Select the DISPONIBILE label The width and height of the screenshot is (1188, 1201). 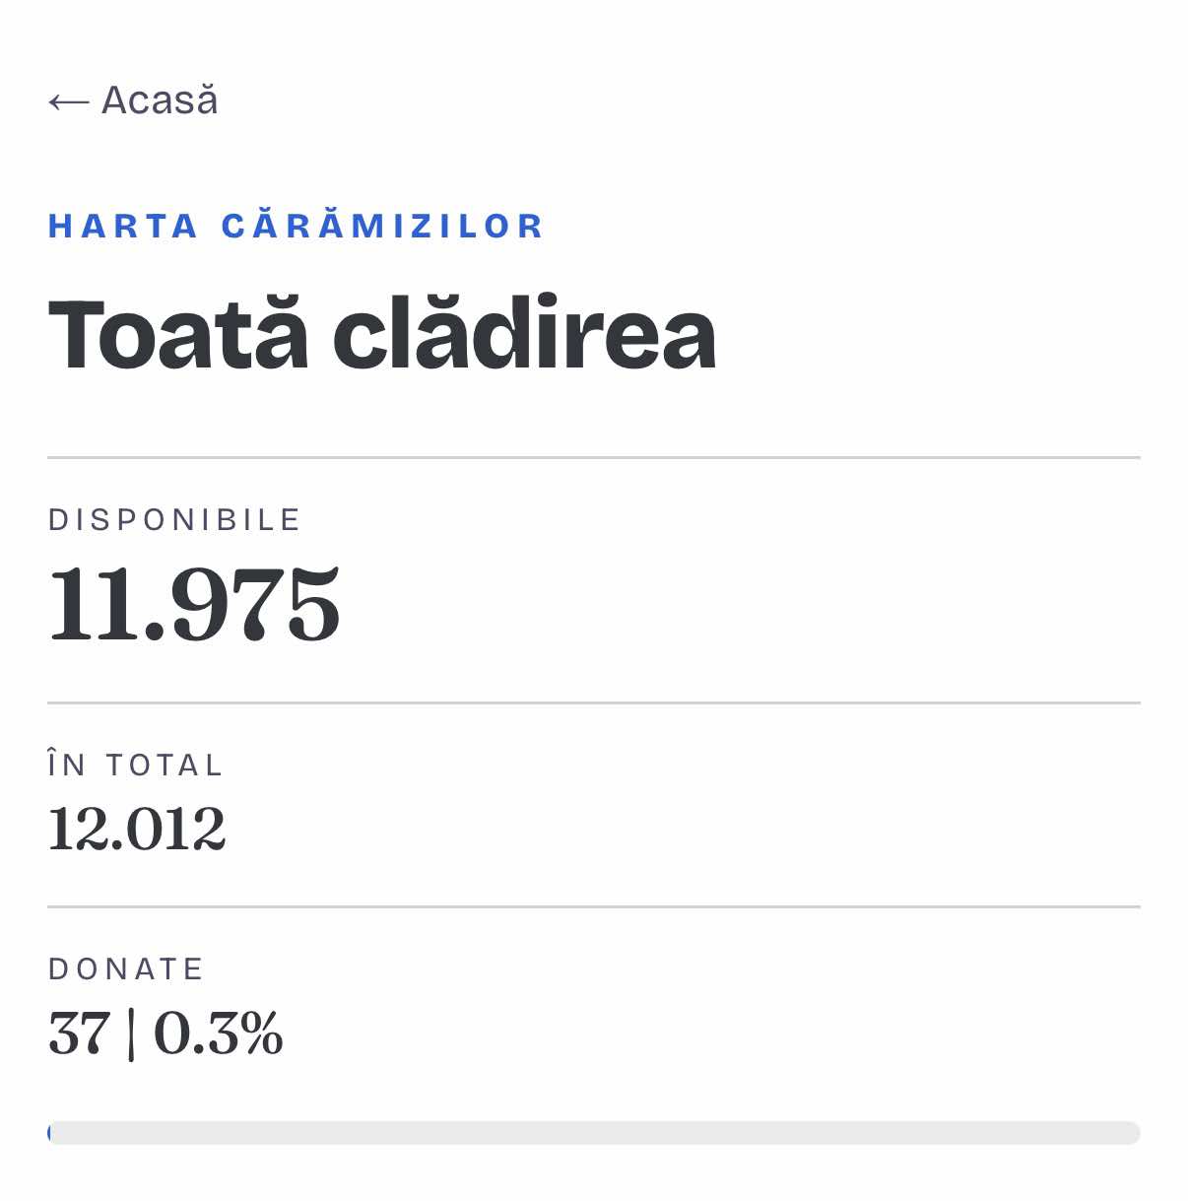174,520
